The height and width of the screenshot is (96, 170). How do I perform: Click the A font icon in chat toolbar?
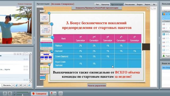point(25,85)
